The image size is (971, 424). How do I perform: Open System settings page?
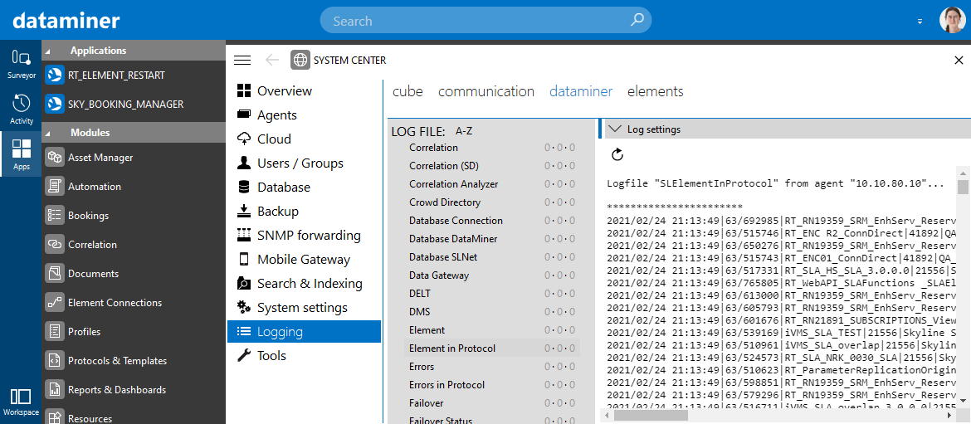click(x=304, y=309)
